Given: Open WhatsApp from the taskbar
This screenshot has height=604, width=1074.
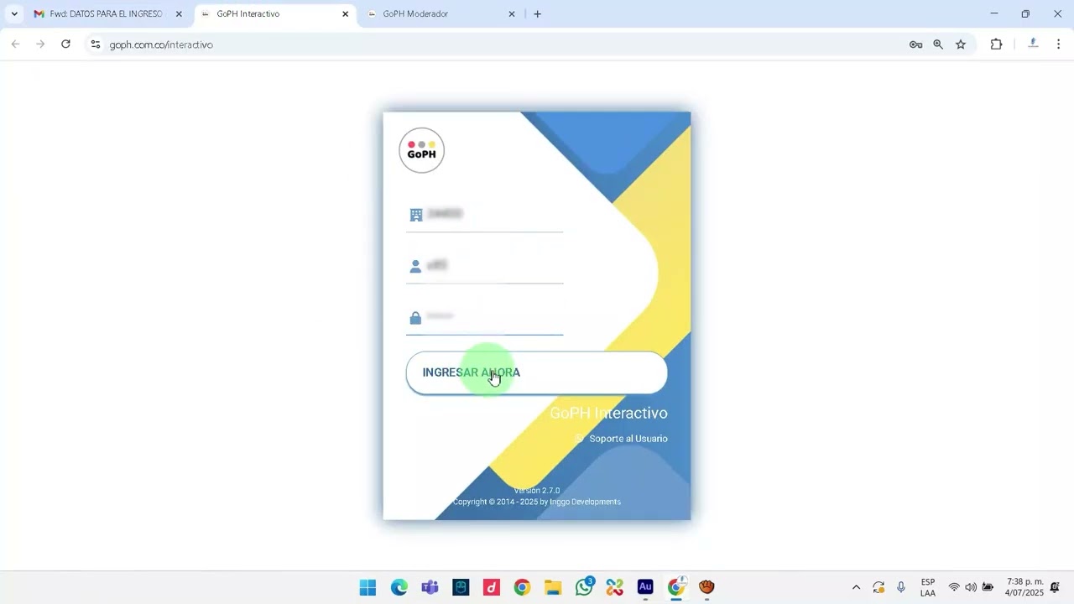Looking at the screenshot, I should tap(584, 587).
